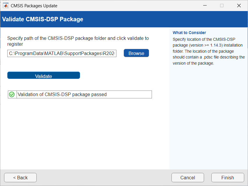Click the 'What to Consider' heading
This screenshot has height=186, width=248.
pos(189,33)
